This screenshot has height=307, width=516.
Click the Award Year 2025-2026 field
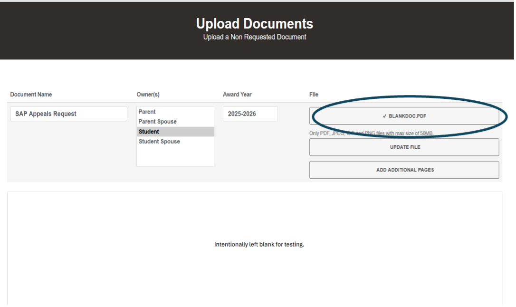(250, 114)
